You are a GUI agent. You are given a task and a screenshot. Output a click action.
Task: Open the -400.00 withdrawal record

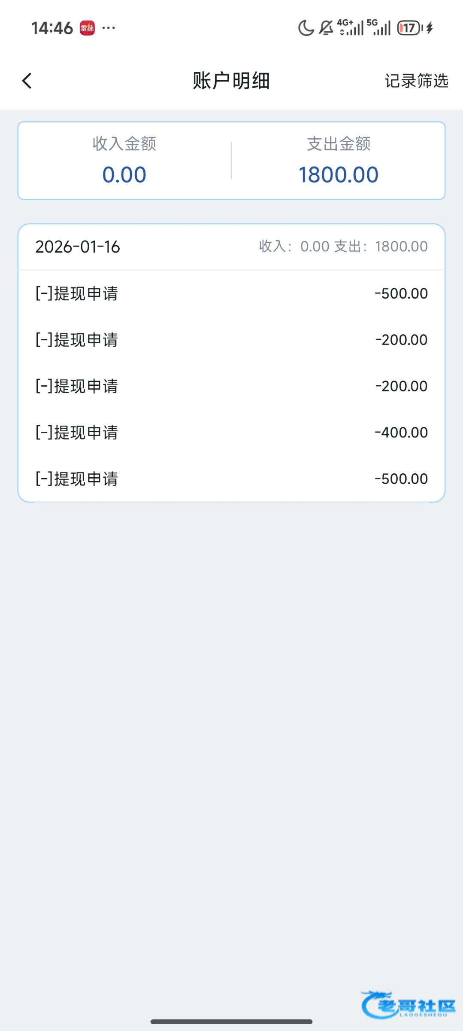click(231, 432)
